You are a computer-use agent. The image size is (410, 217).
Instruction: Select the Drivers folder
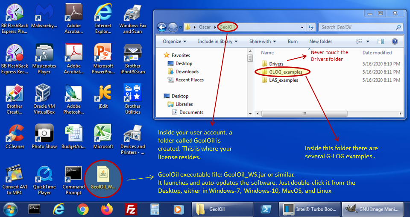(x=272, y=64)
